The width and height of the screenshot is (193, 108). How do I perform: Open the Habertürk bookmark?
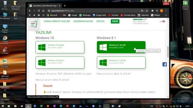[x=143, y=15]
